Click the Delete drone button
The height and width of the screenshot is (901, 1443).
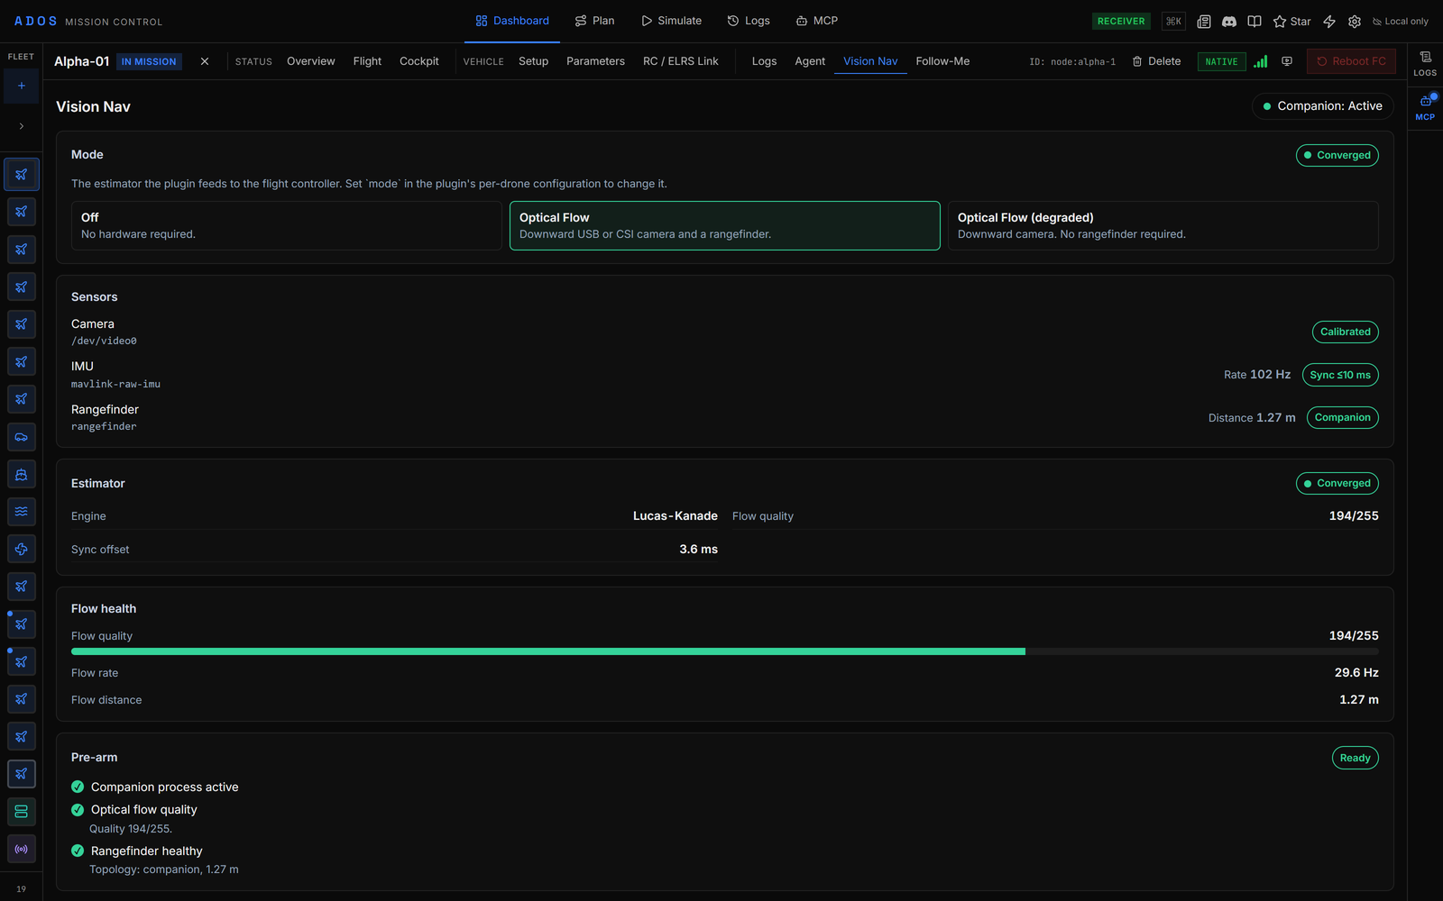[x=1157, y=61]
